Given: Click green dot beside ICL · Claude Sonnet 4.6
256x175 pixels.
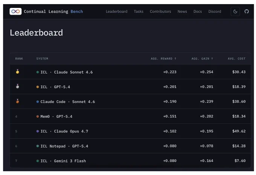Looking at the screenshot, I should [x=38, y=72].
